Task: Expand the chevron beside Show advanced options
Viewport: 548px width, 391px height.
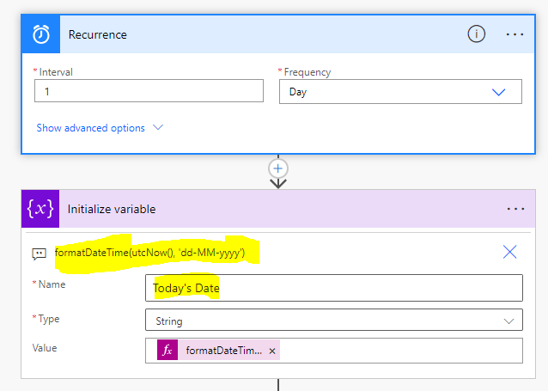Action: click(x=158, y=128)
